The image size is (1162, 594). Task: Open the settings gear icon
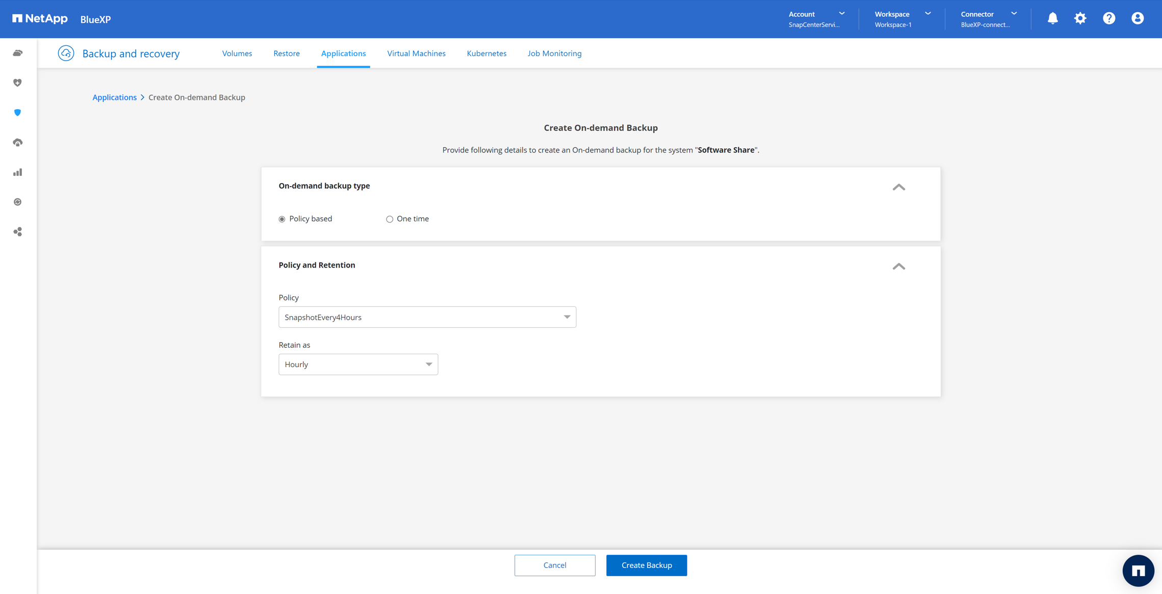(x=1080, y=19)
